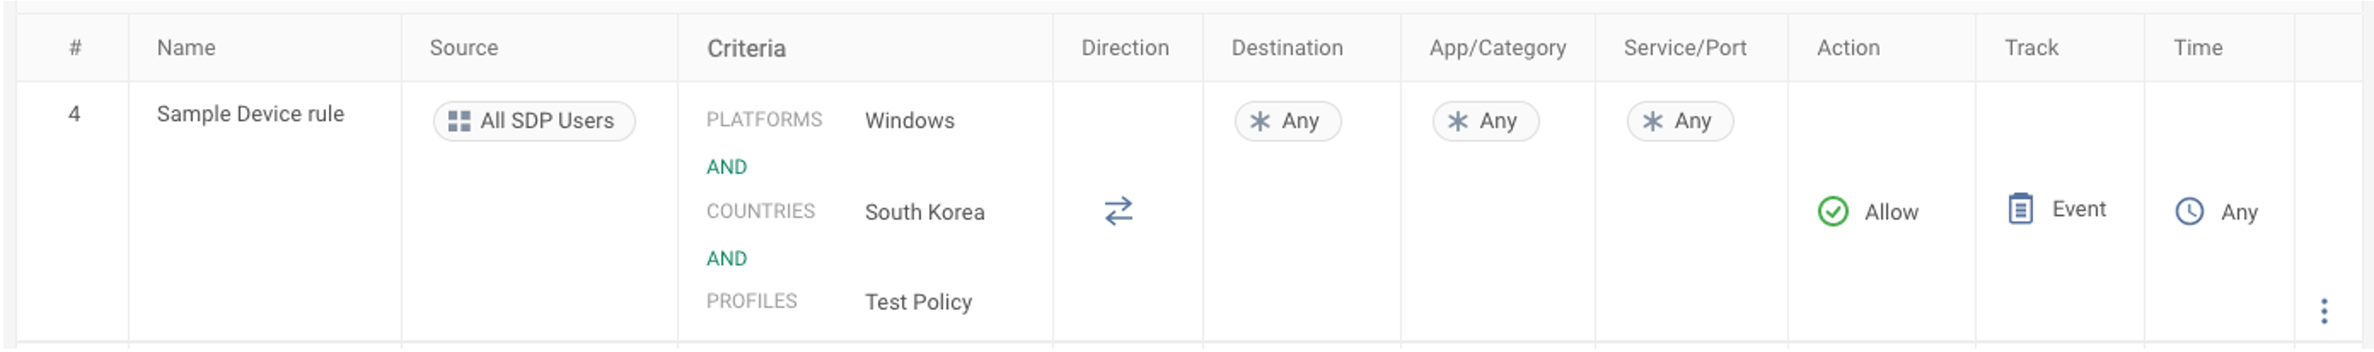Click the Event track clipboard icon
This screenshot has width=2374, height=352.
pos(2019,209)
